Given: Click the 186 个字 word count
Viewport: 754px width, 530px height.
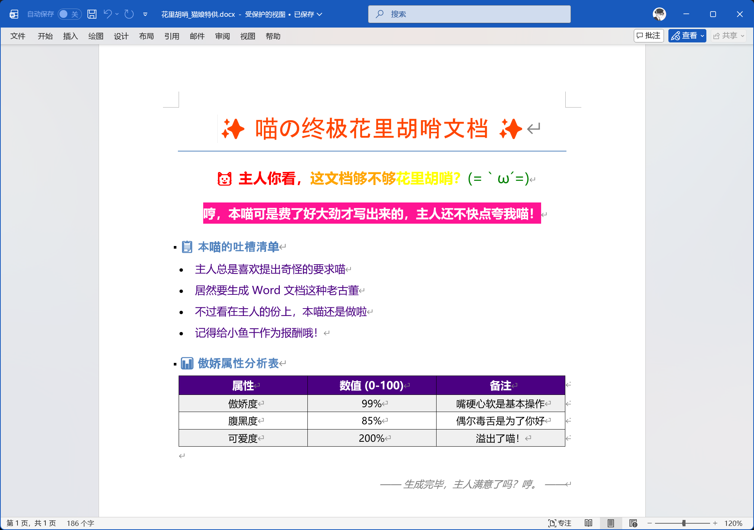Looking at the screenshot, I should click(x=80, y=523).
